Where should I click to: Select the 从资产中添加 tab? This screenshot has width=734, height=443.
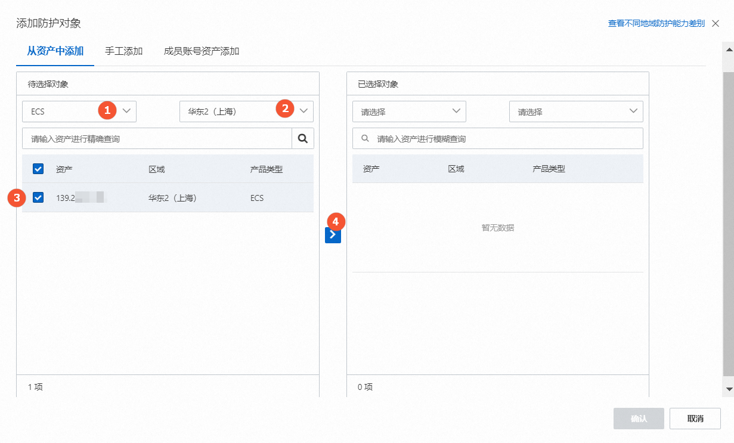pyautogui.click(x=55, y=51)
